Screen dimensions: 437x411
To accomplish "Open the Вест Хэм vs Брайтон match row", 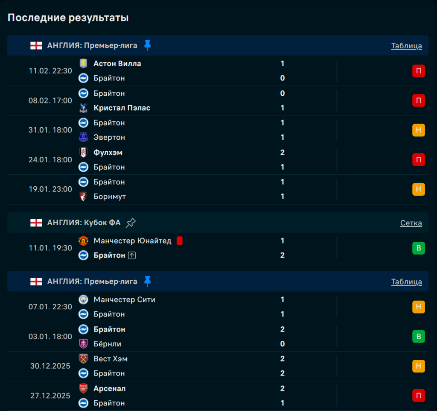I will [x=192, y=366].
